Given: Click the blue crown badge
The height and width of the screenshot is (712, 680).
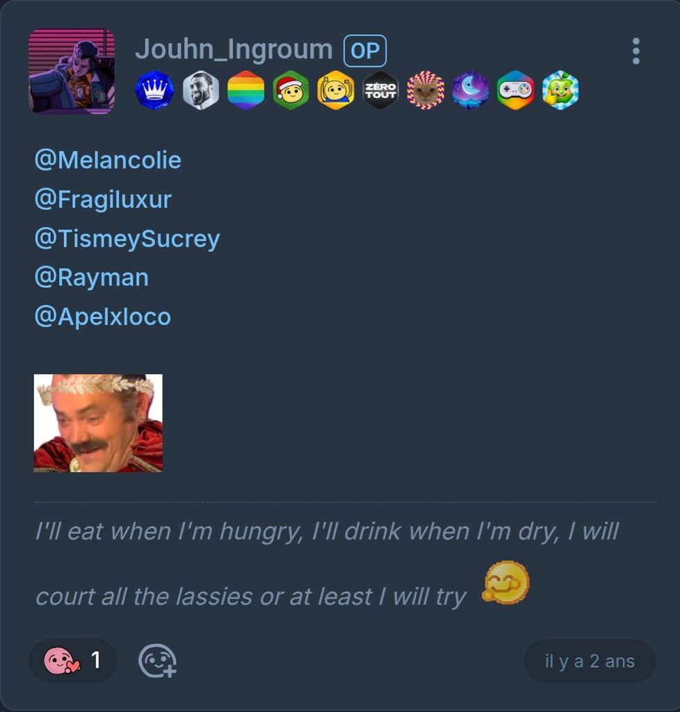Looking at the screenshot, I should (x=154, y=90).
